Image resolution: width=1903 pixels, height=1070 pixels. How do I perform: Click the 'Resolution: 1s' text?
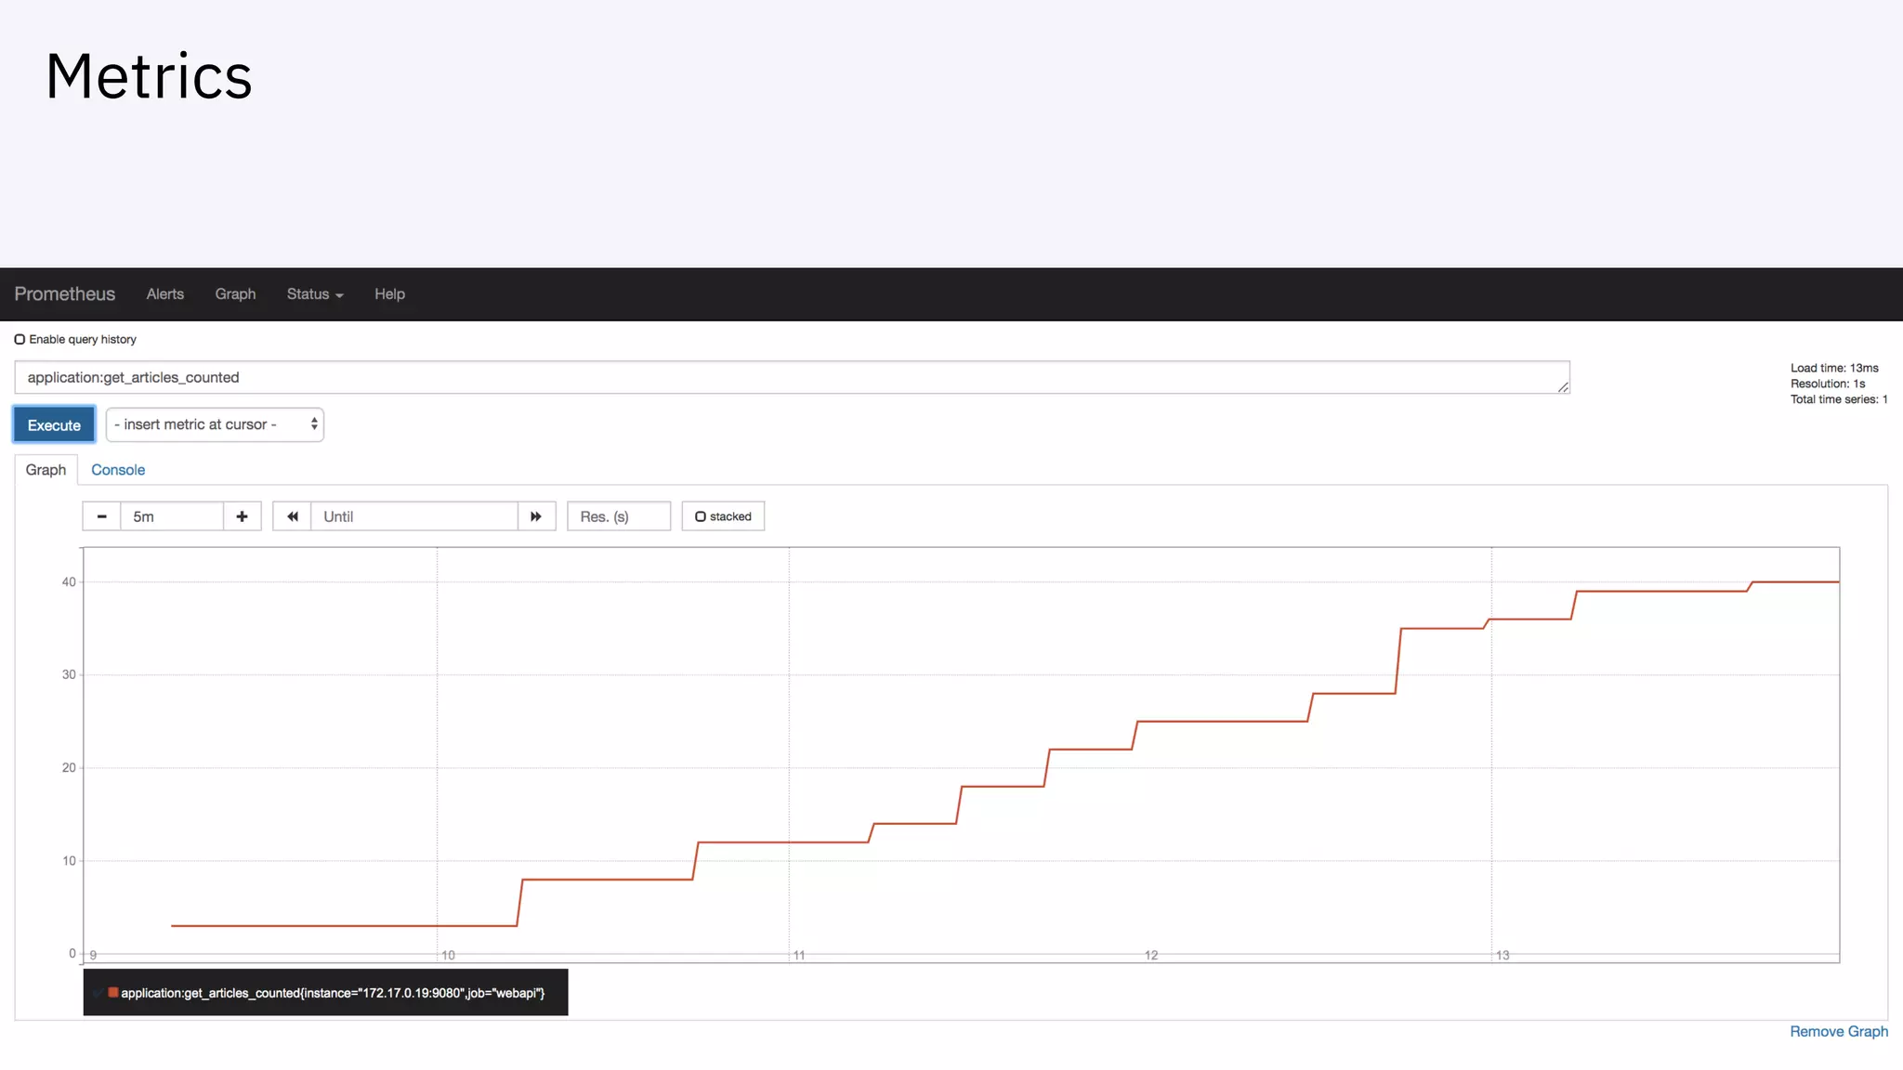1828,384
